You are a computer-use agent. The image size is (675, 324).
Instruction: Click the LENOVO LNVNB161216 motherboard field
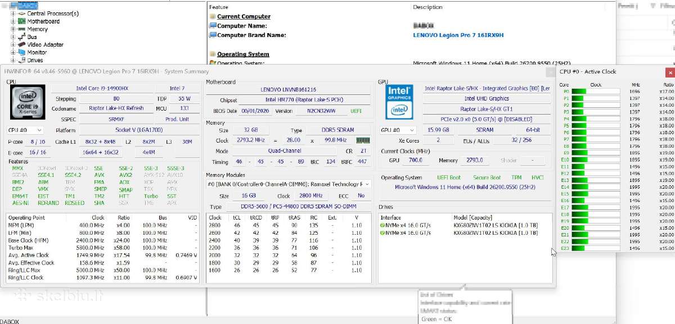[x=289, y=90]
